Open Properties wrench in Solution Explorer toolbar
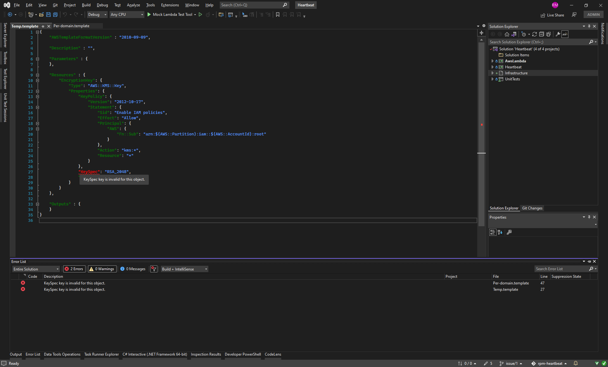 (x=558, y=34)
